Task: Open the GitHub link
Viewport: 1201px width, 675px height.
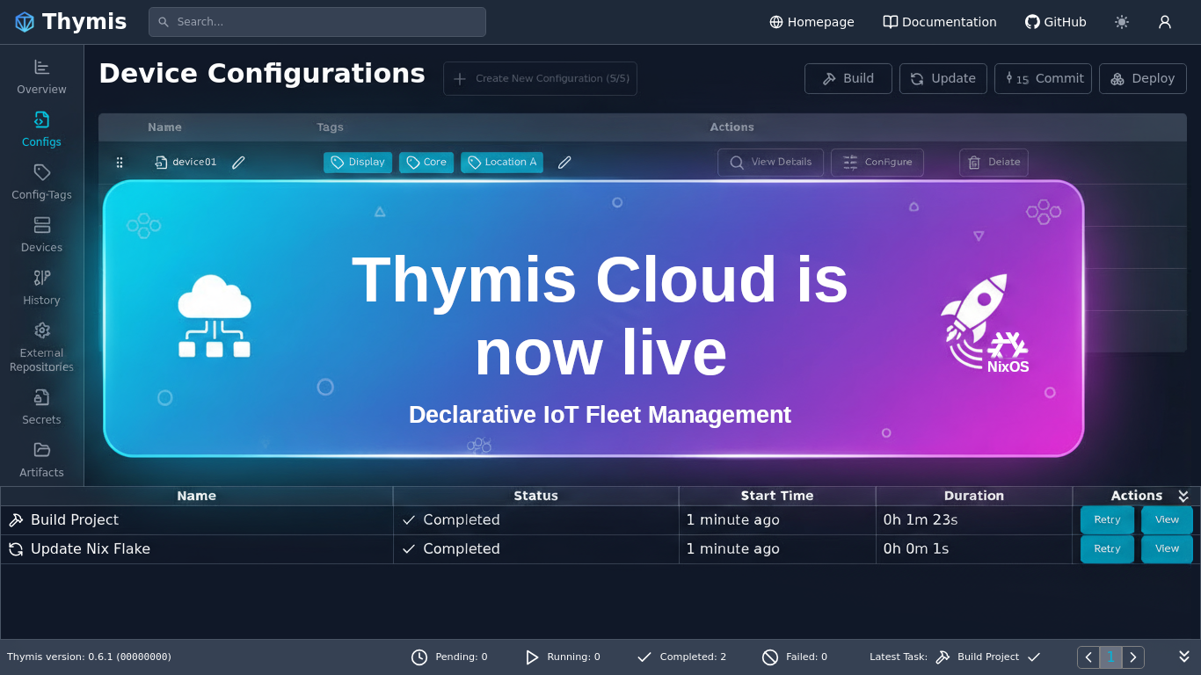Action: [1056, 22]
